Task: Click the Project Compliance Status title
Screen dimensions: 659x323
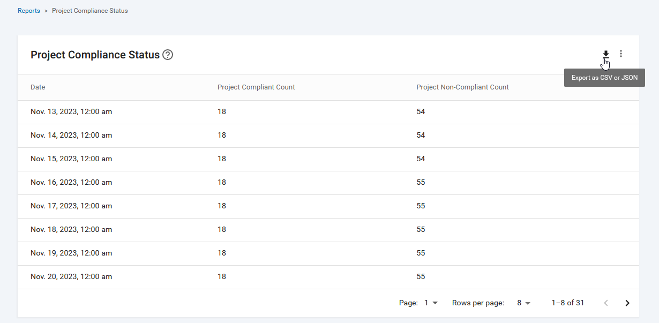Action: tap(94, 55)
